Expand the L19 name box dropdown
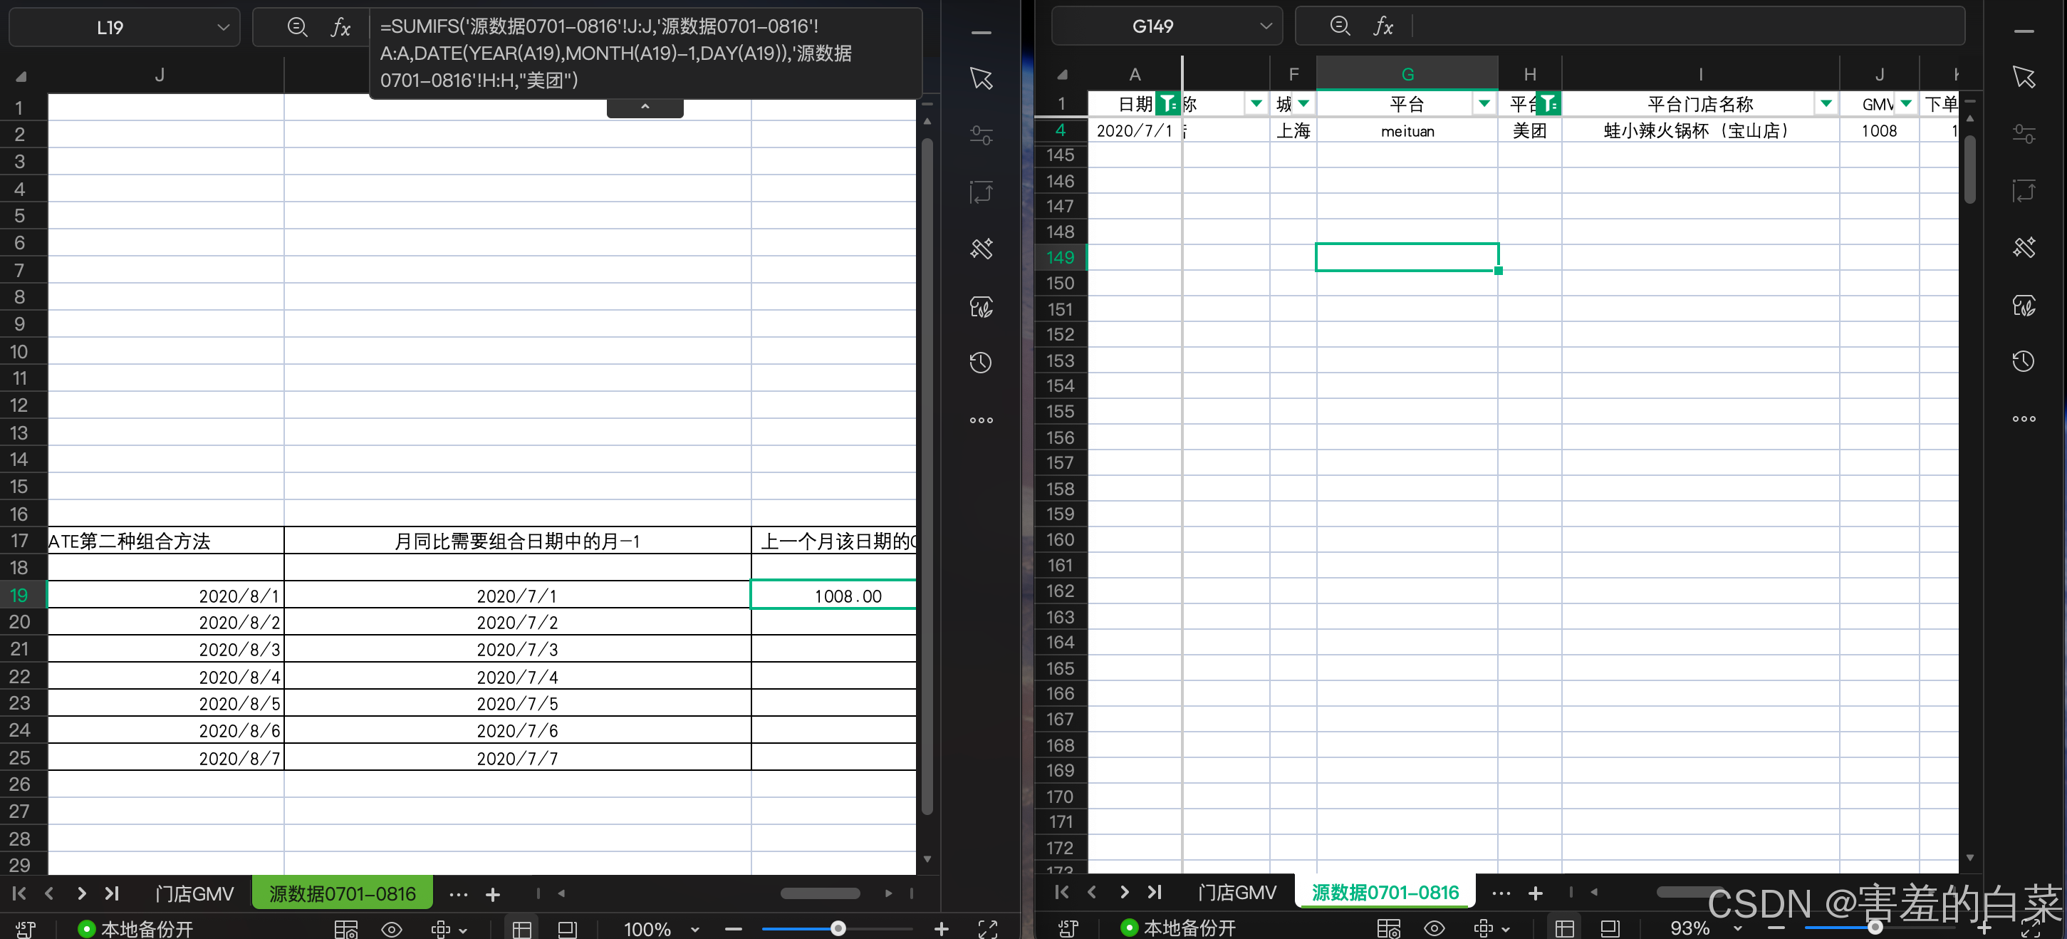This screenshot has height=939, width=2067. coord(223,28)
